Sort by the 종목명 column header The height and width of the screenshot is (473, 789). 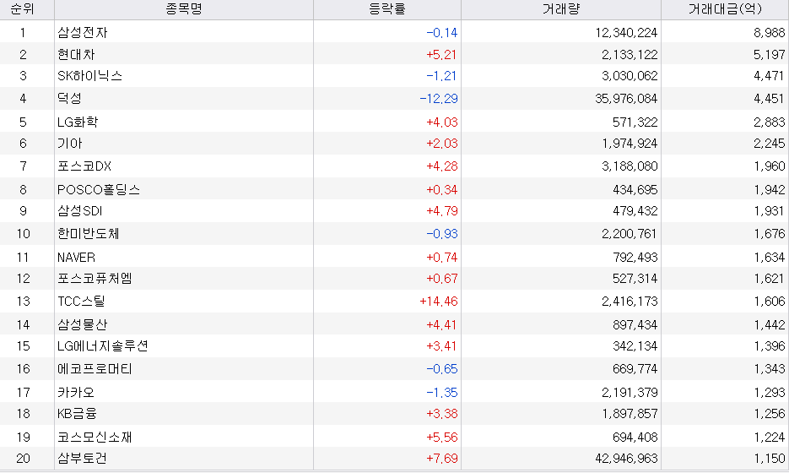point(184,9)
